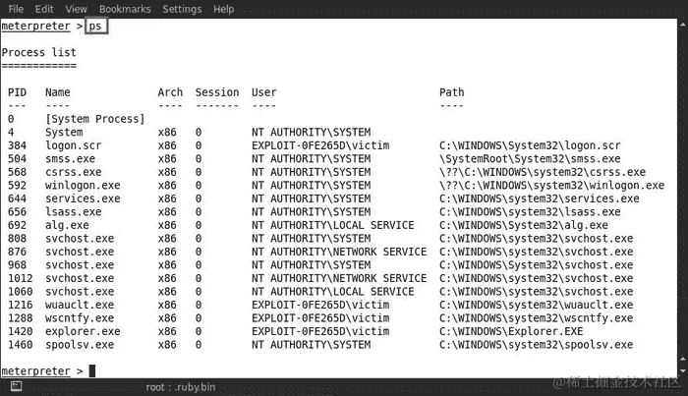688x396 pixels.
Task: Click the 'logon.scr' process name
Action: pyautogui.click(x=74, y=145)
